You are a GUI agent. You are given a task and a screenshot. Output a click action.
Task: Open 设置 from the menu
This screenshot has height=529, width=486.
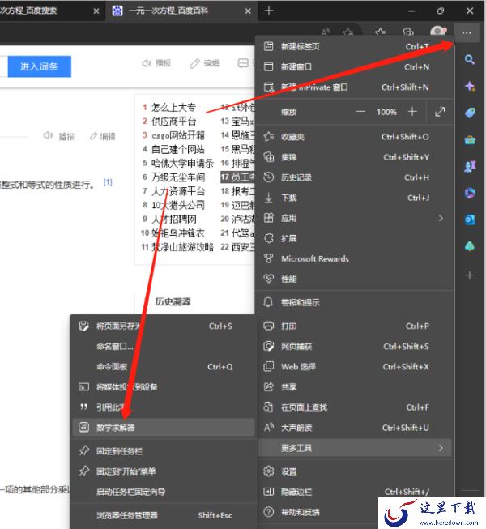point(354,471)
